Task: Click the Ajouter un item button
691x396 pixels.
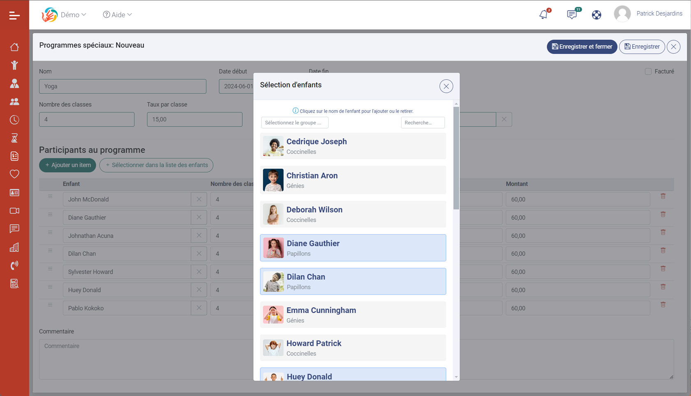Action: click(x=68, y=165)
